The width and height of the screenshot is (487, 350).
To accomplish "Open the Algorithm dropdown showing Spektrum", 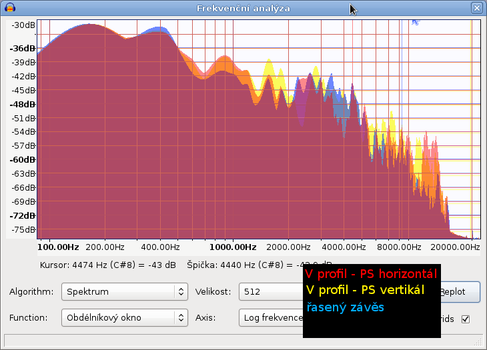I will [125, 292].
